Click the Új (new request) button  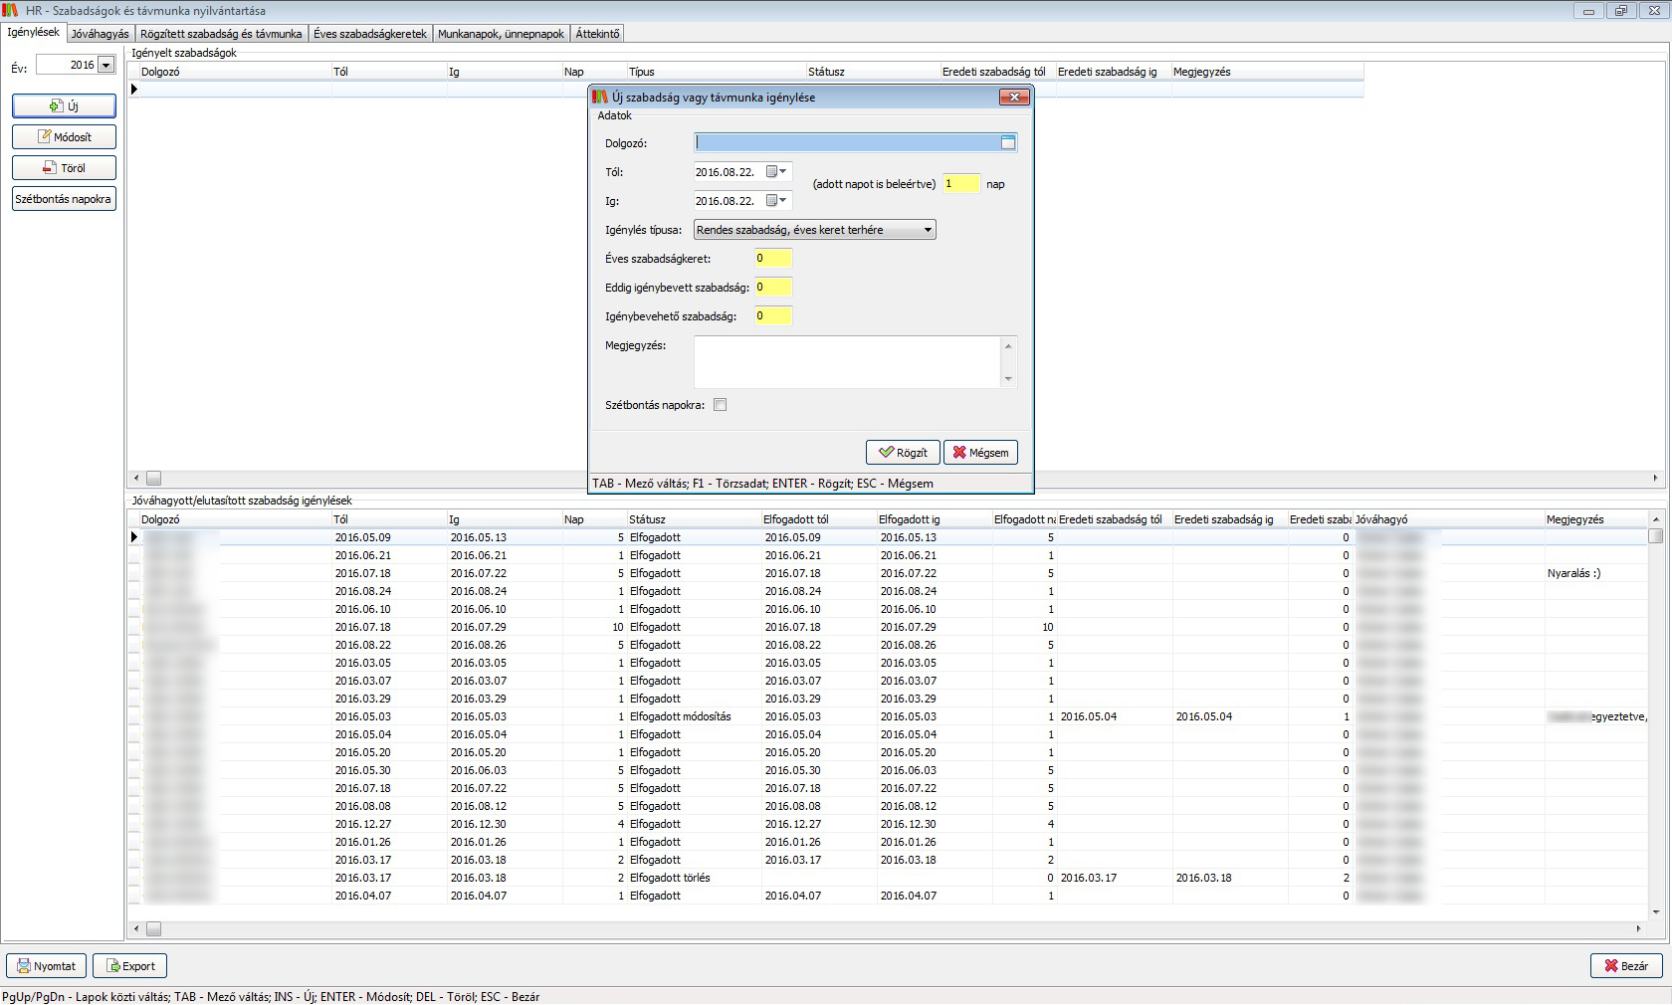click(x=64, y=105)
